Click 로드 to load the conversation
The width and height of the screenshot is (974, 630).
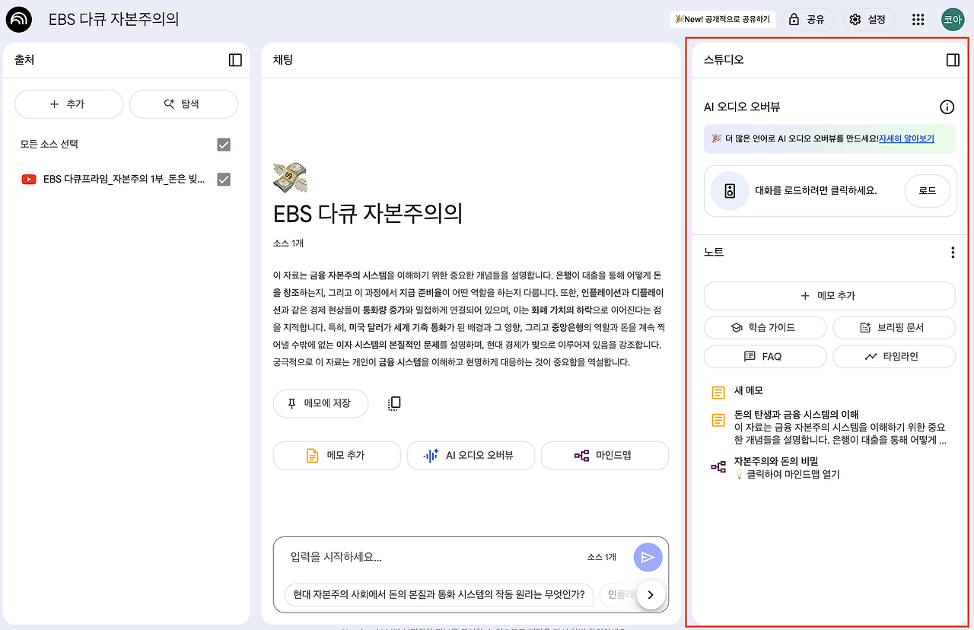(x=927, y=191)
